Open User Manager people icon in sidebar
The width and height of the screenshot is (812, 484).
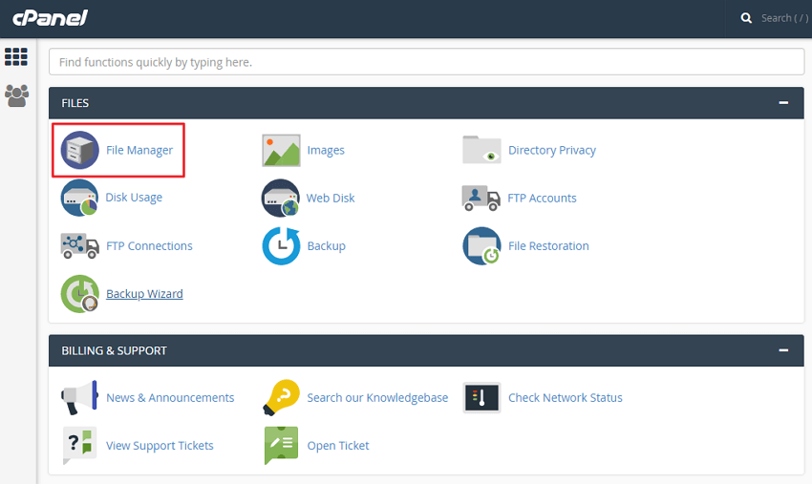pyautogui.click(x=16, y=95)
